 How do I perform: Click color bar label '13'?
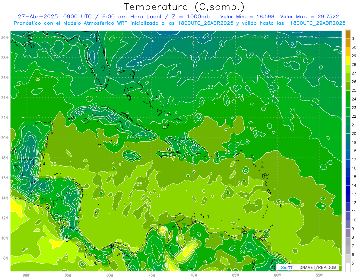tap(354, 194)
